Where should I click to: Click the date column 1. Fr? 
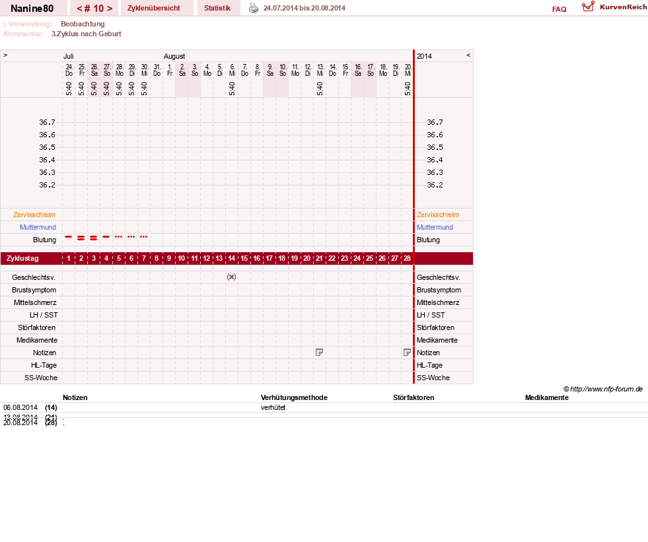[x=170, y=70]
